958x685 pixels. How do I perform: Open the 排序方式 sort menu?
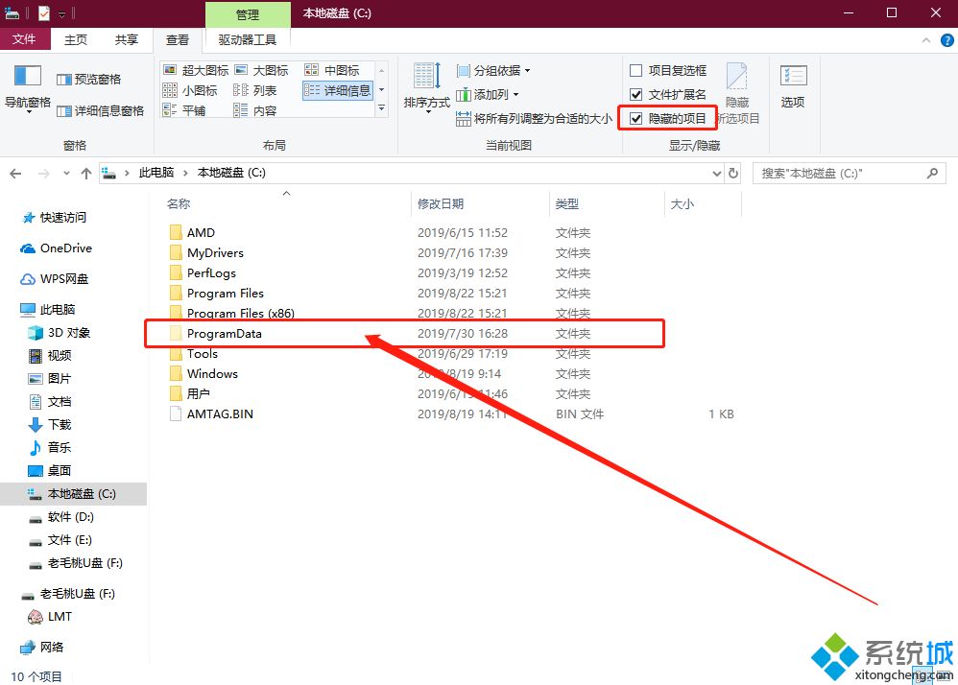click(426, 87)
